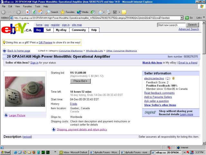Expand the Back button history dropdown
Image resolution: width=206 pixels, height=155 pixels.
14,12
